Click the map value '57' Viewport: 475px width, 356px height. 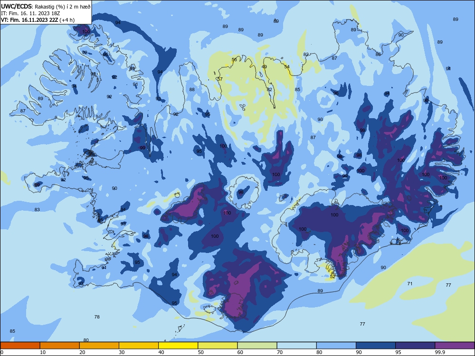[x=220, y=79]
